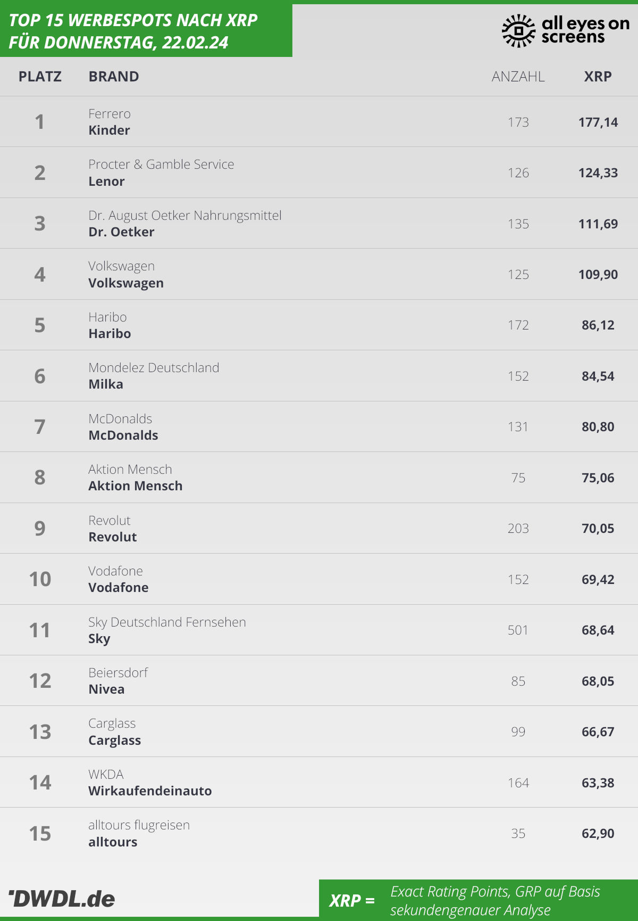Select the Nivea brand name
This screenshot has height=921, width=638.
pyautogui.click(x=107, y=689)
